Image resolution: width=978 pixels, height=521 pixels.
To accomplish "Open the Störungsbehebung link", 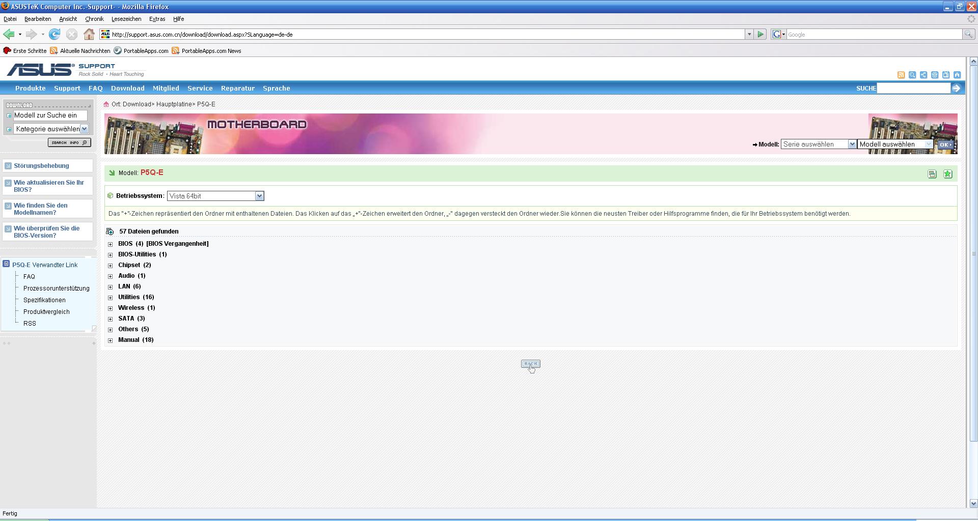I will point(41,166).
